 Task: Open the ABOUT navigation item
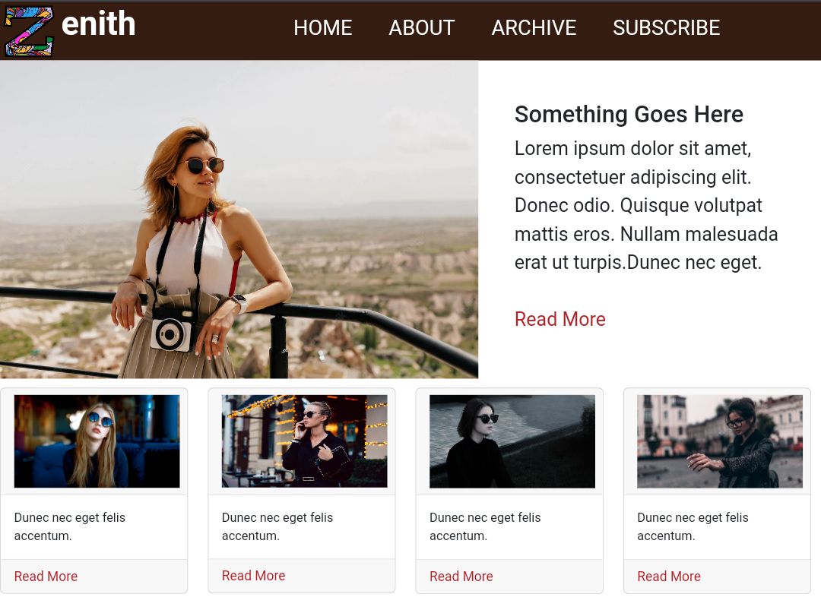(x=421, y=28)
